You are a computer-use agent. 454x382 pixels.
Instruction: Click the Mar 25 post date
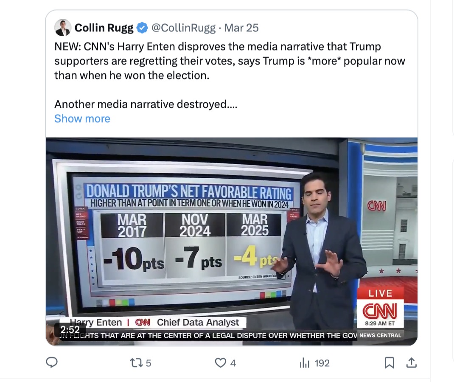pyautogui.click(x=241, y=28)
